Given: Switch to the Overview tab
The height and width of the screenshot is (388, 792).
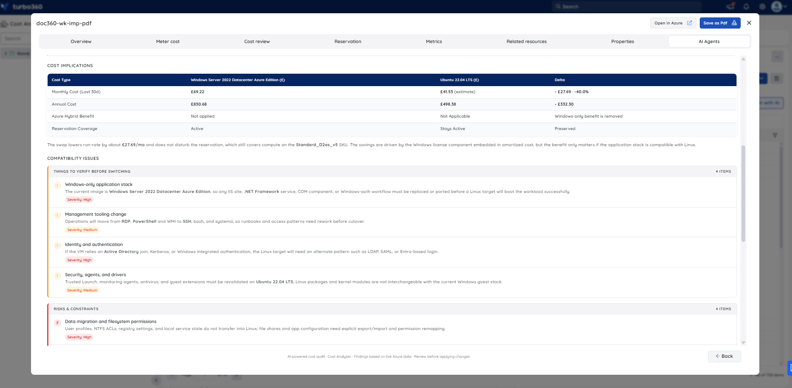Looking at the screenshot, I should tap(81, 41).
